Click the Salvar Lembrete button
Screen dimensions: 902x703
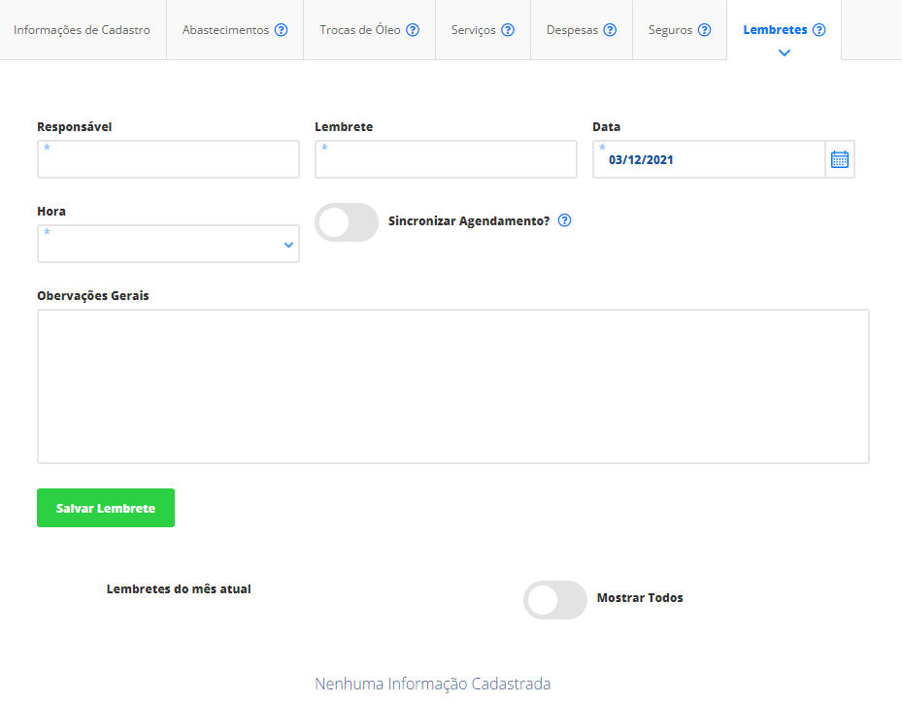tap(106, 508)
